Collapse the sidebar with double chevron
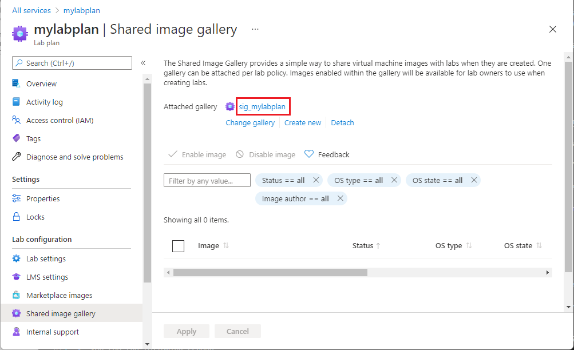Image resolution: width=574 pixels, height=350 pixels. (143, 63)
